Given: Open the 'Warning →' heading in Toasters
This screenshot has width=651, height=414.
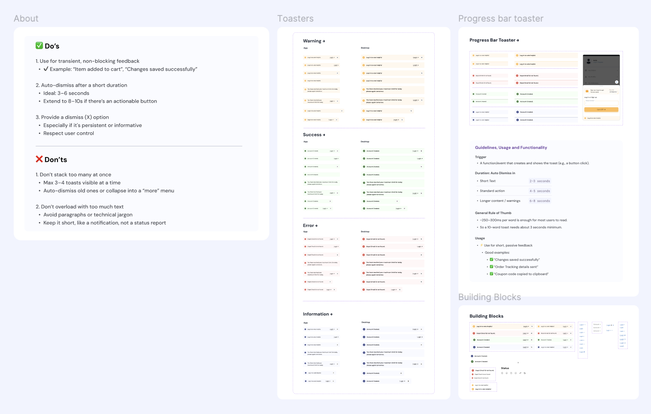Looking at the screenshot, I should (314, 41).
